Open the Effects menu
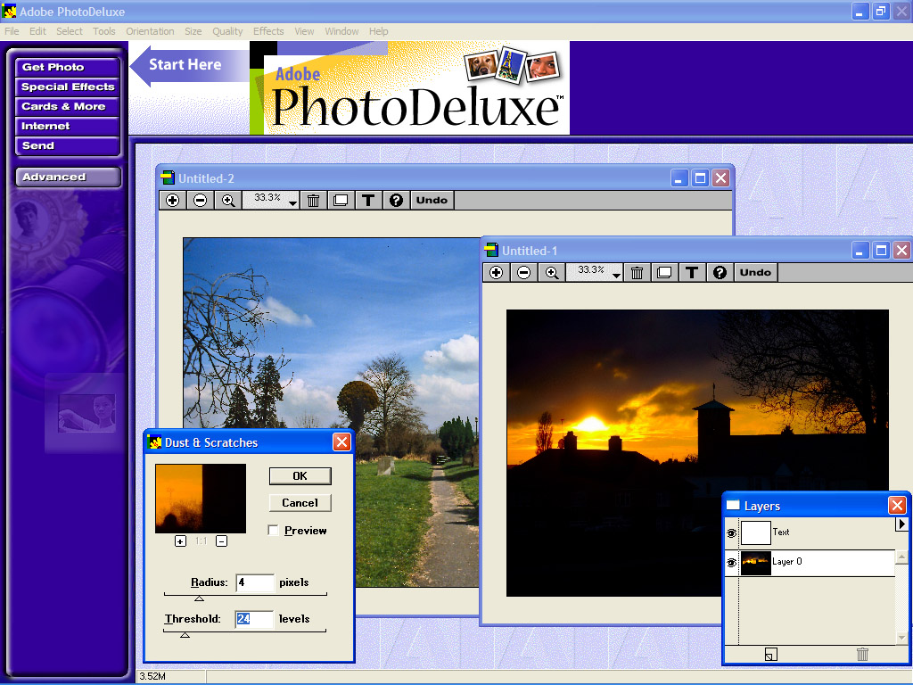The height and width of the screenshot is (685, 913). [x=268, y=31]
